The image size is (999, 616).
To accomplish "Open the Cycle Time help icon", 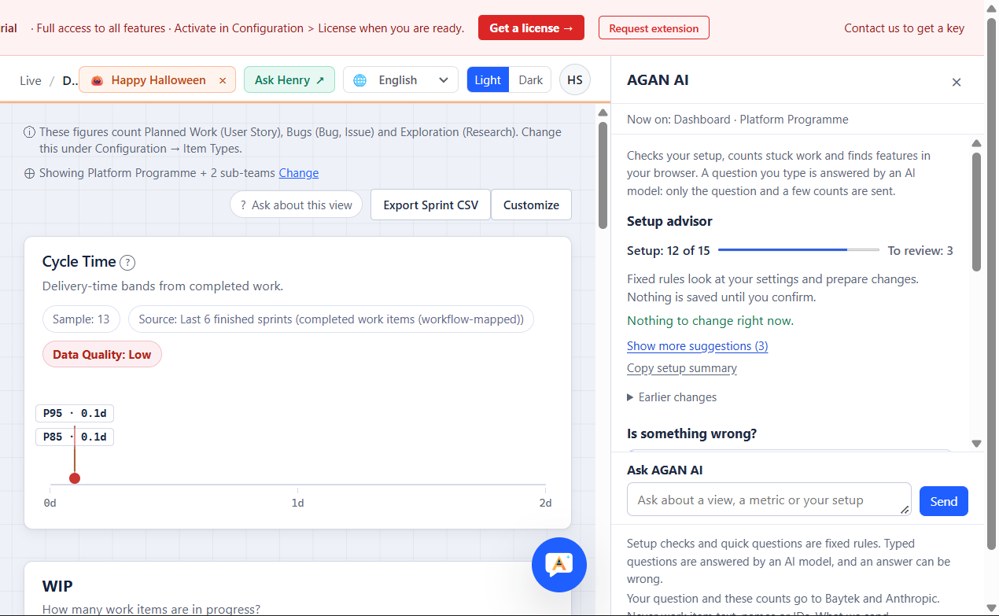I will click(127, 263).
